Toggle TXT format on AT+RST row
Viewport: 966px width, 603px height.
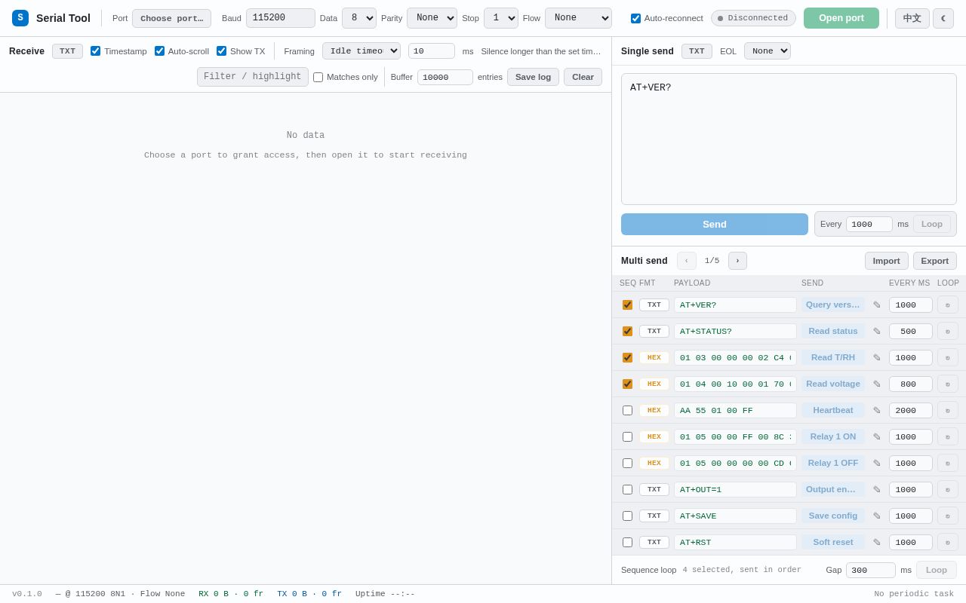coord(654,542)
